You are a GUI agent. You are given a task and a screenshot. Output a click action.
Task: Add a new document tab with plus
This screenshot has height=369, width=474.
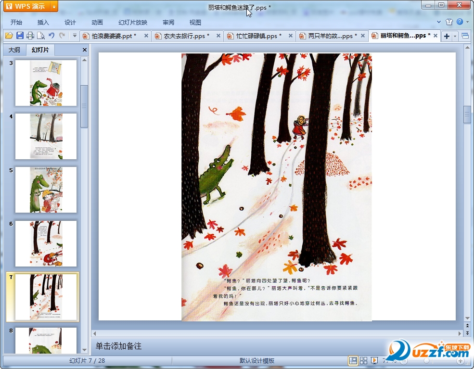[x=447, y=36]
